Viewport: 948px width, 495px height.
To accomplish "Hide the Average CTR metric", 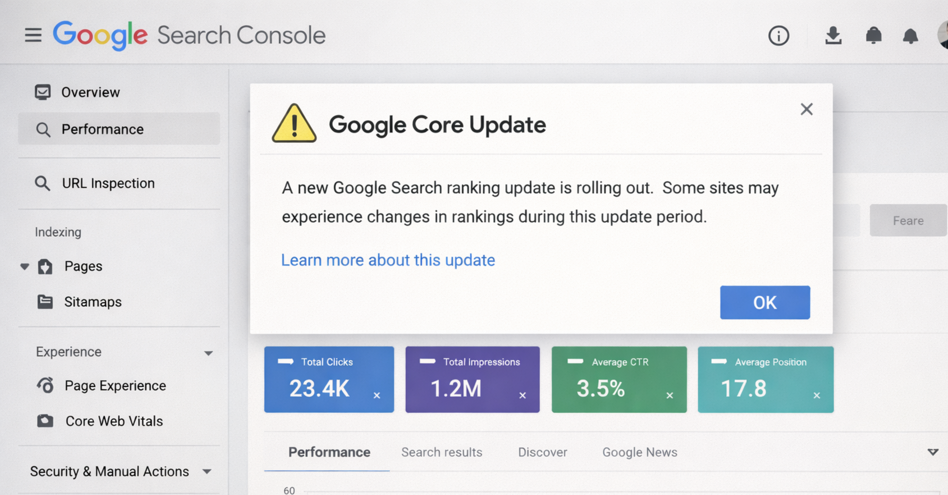I will [x=670, y=395].
